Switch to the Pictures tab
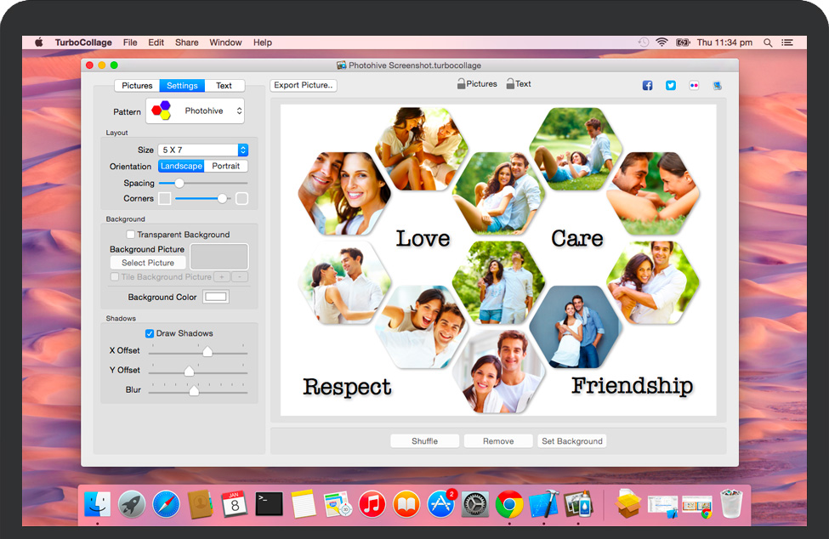 [137, 86]
